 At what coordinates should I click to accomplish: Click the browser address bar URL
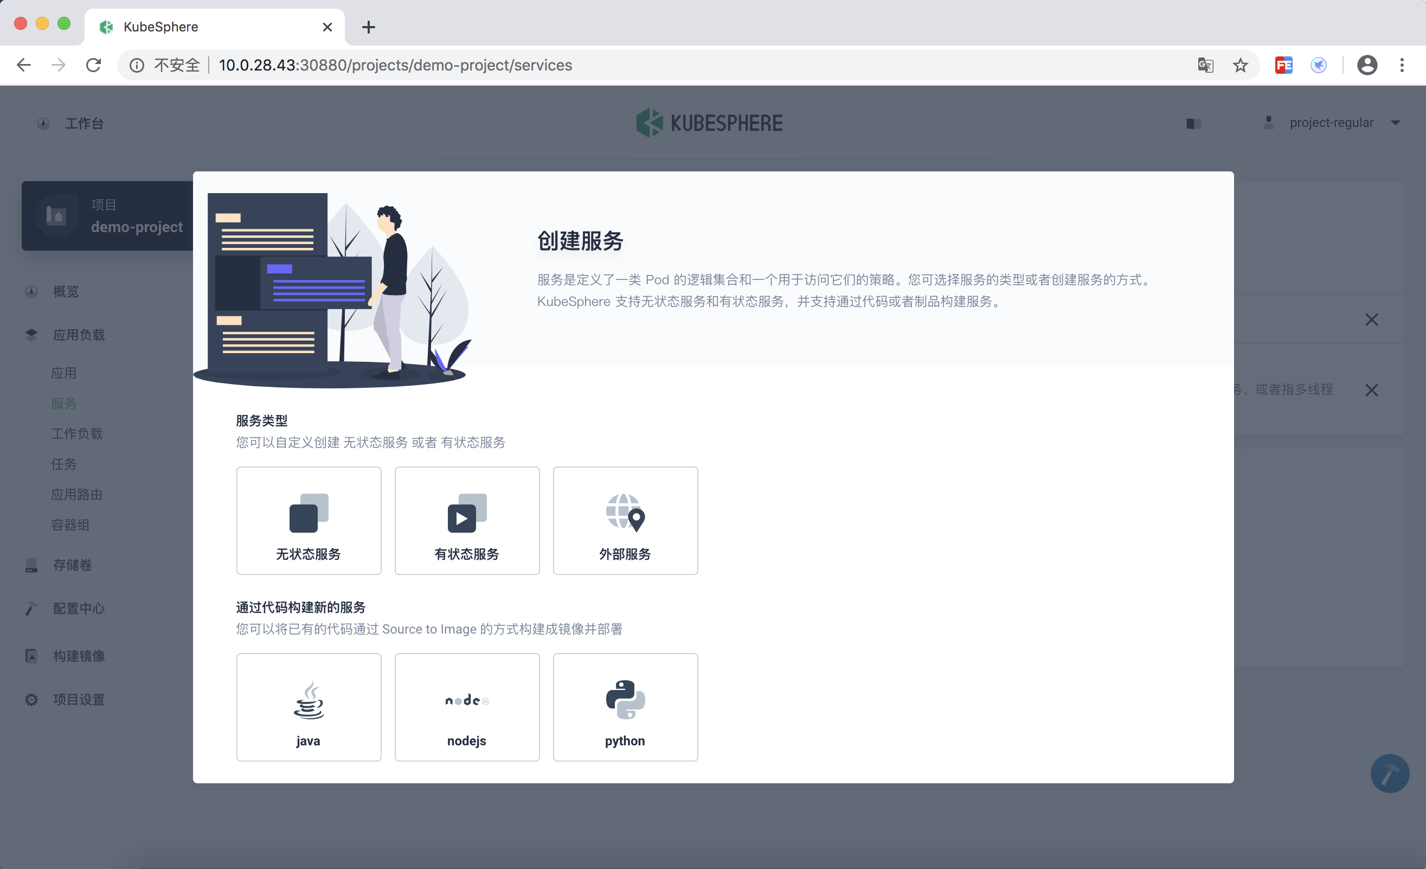[395, 66]
